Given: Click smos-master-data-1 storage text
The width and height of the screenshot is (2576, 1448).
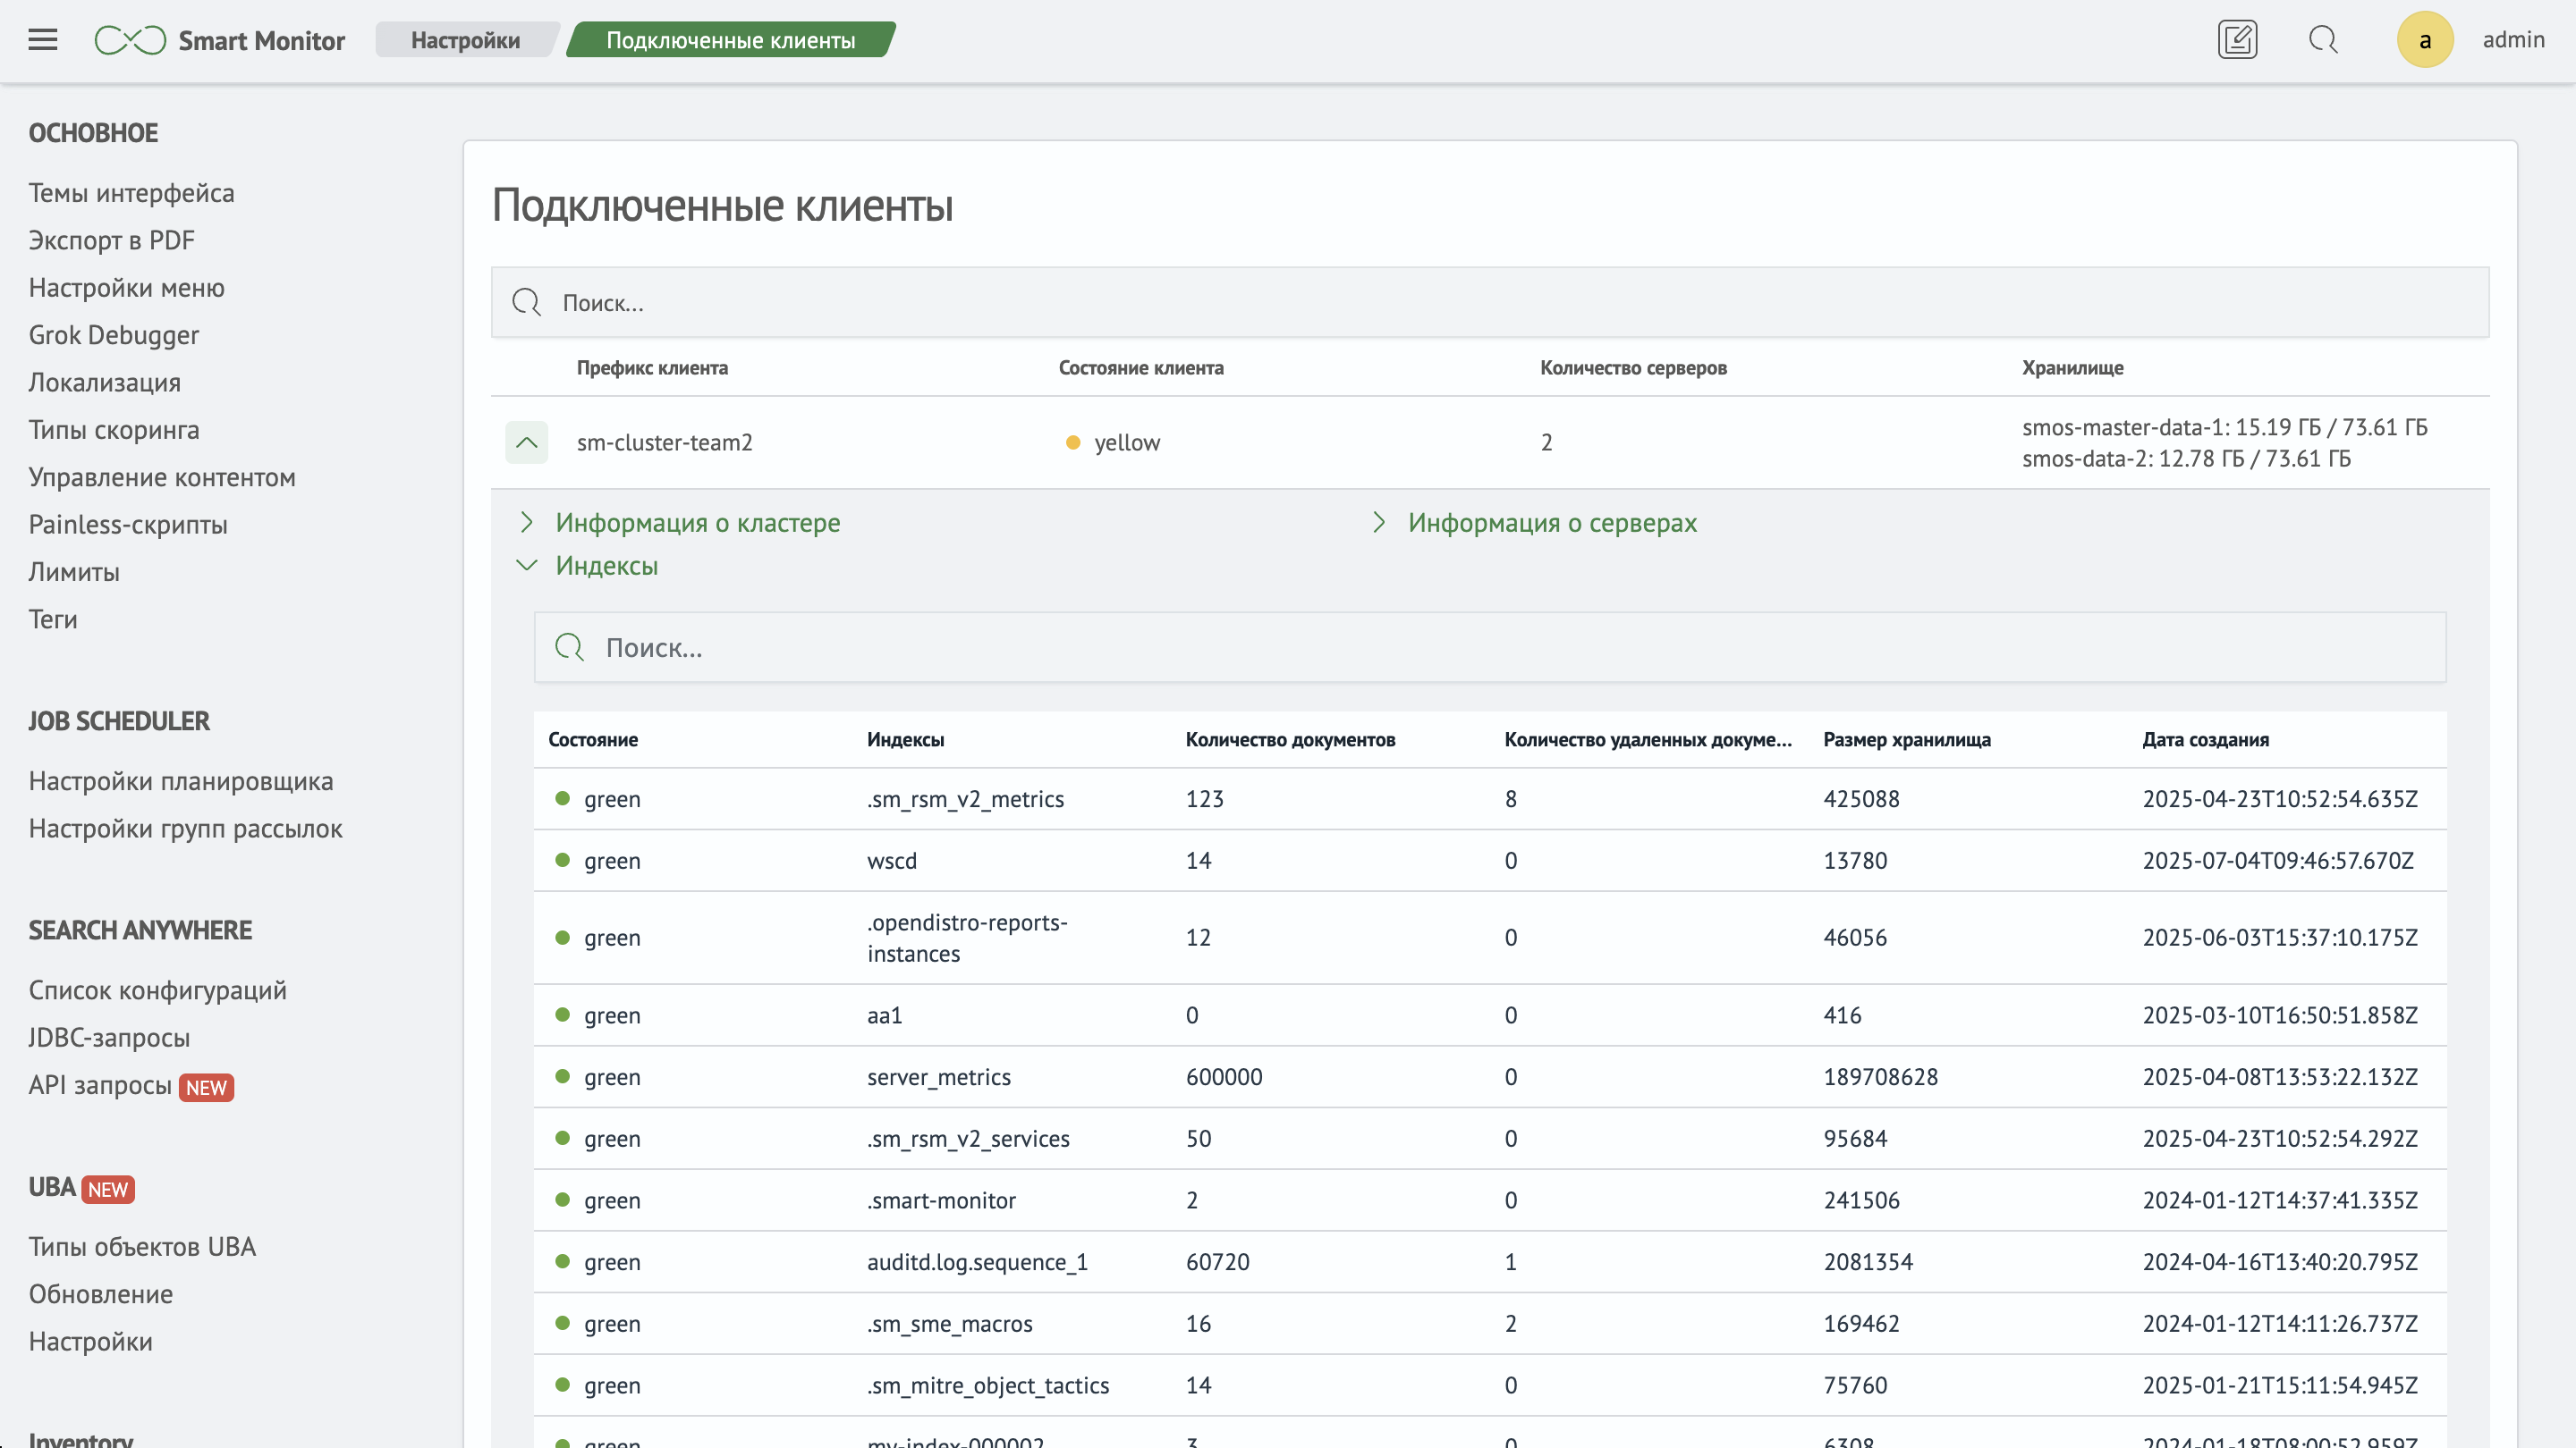Looking at the screenshot, I should coord(2224,428).
